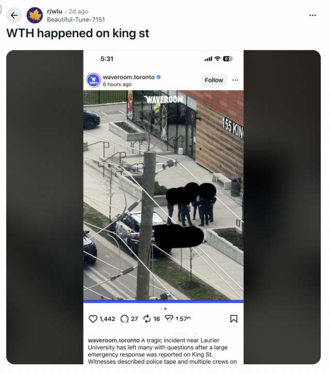Viewport: 330px width, 374px height.
Task: Expand the waveroom.toronto caption text
Action: (162, 351)
